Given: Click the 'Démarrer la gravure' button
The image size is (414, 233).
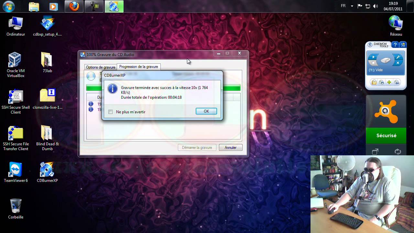Looking at the screenshot, I should click(197, 148).
